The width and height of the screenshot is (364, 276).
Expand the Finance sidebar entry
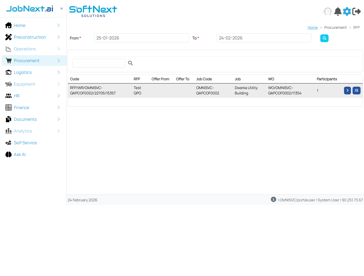(21, 107)
